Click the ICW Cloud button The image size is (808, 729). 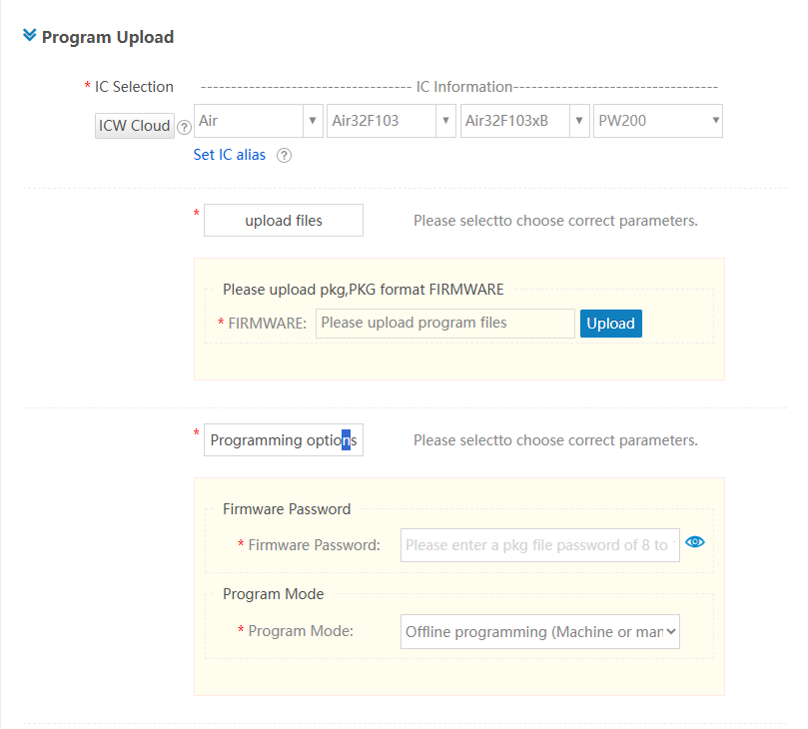pyautogui.click(x=135, y=126)
